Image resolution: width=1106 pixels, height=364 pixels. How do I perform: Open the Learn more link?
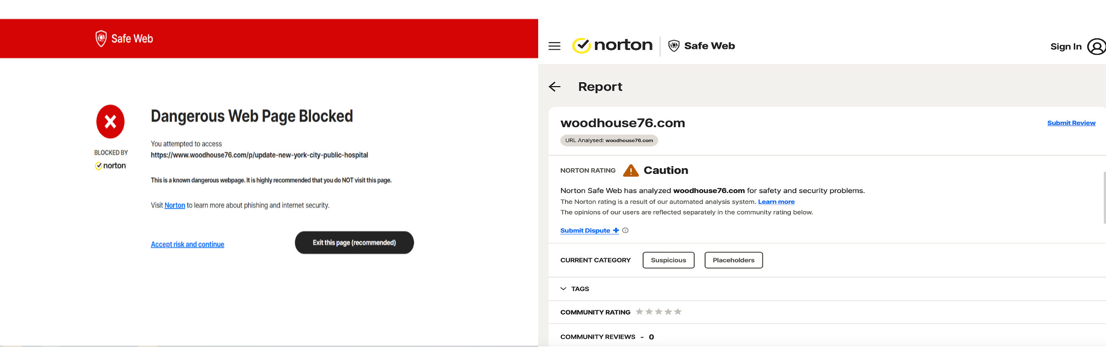[776, 202]
